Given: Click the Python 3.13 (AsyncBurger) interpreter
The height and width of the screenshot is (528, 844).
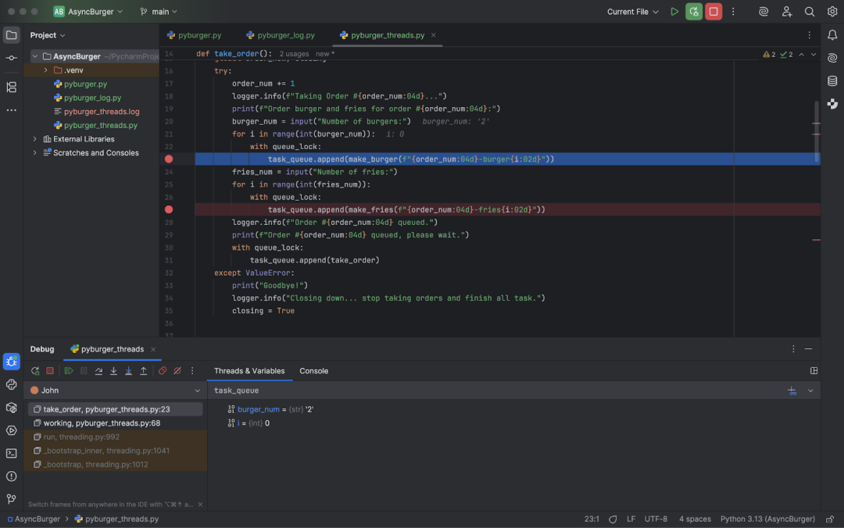Looking at the screenshot, I should pyautogui.click(x=767, y=519).
